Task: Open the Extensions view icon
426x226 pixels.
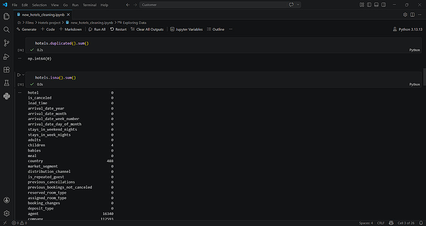Action: 6,70
